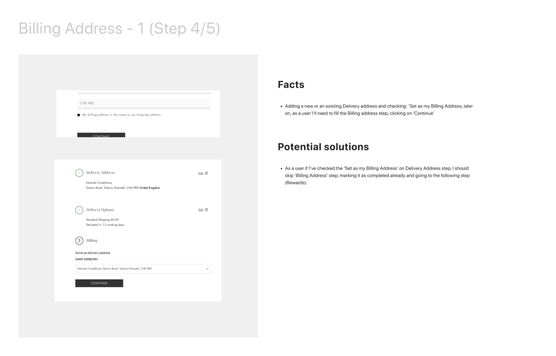The image size is (556, 356).
Task: Click the Delivery Options completed checkmark icon
Action: tap(79, 209)
